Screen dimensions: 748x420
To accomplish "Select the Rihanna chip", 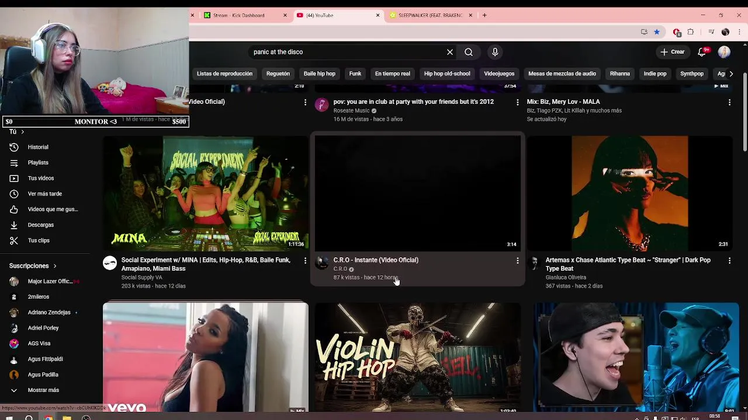I will tap(620, 73).
